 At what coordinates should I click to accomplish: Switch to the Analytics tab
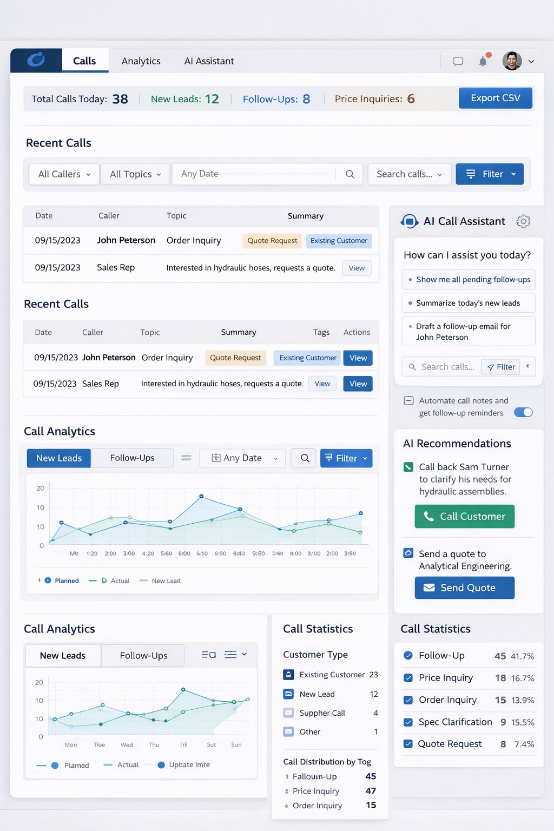click(x=141, y=61)
